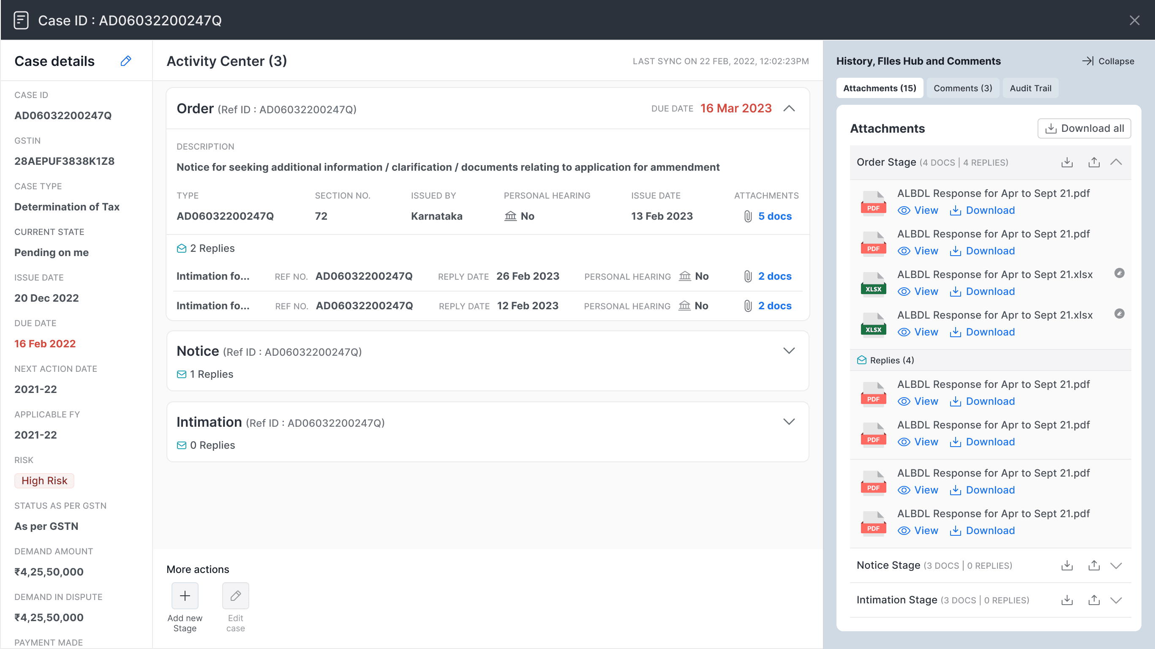The image size is (1155, 649).
Task: View first pdf under Replies (4)
Action: point(918,401)
